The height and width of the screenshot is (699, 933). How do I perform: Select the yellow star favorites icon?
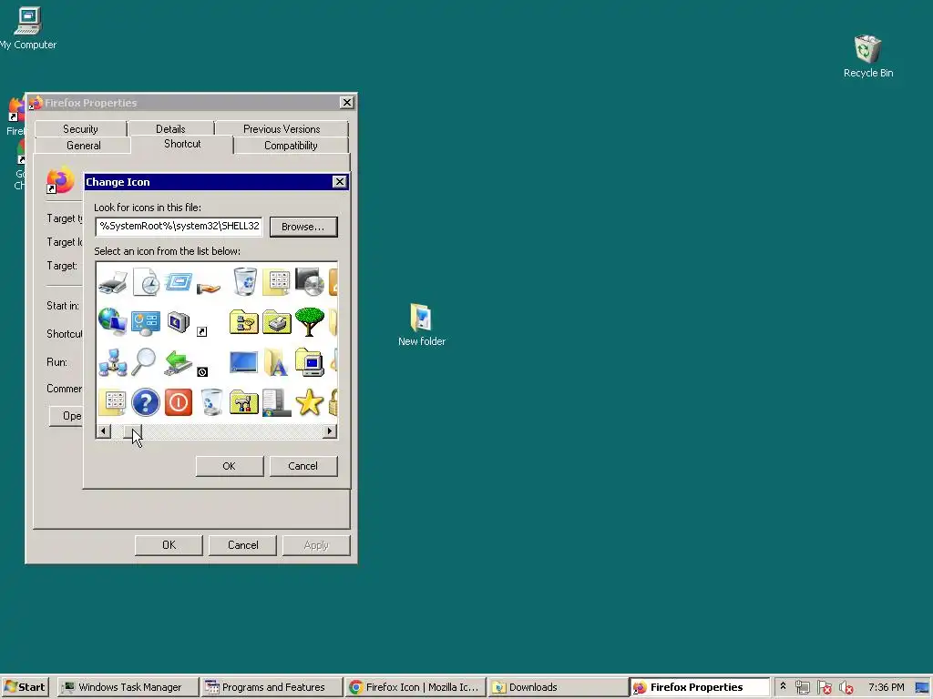coord(310,402)
